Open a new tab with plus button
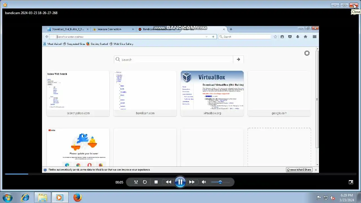Viewport: 361px width, 203px height. point(231,29)
